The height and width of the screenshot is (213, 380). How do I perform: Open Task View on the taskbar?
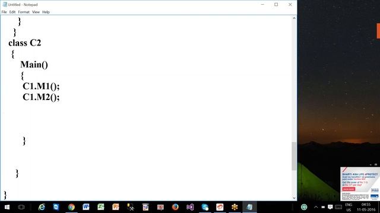21,207
